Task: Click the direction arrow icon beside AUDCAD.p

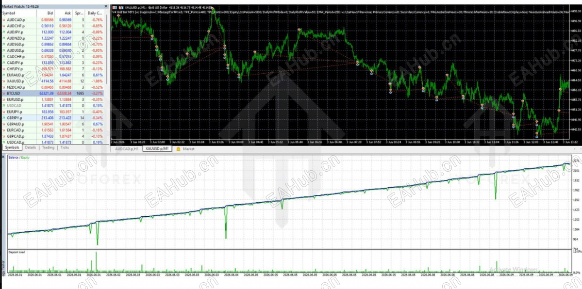Action: coord(4,20)
